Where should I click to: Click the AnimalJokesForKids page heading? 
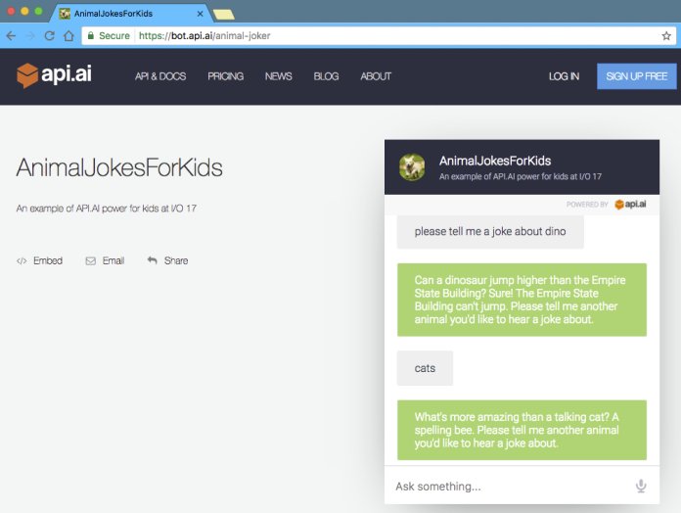[119, 167]
